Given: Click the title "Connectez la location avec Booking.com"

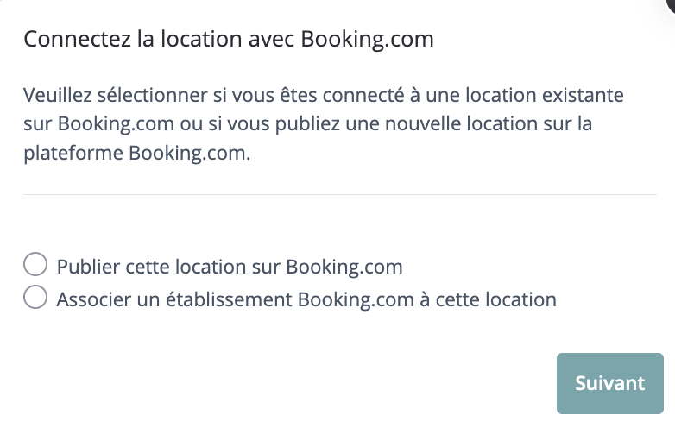Looking at the screenshot, I should click(x=229, y=40).
